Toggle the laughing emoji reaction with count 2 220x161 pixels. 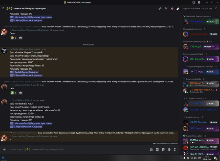(x=13, y=38)
